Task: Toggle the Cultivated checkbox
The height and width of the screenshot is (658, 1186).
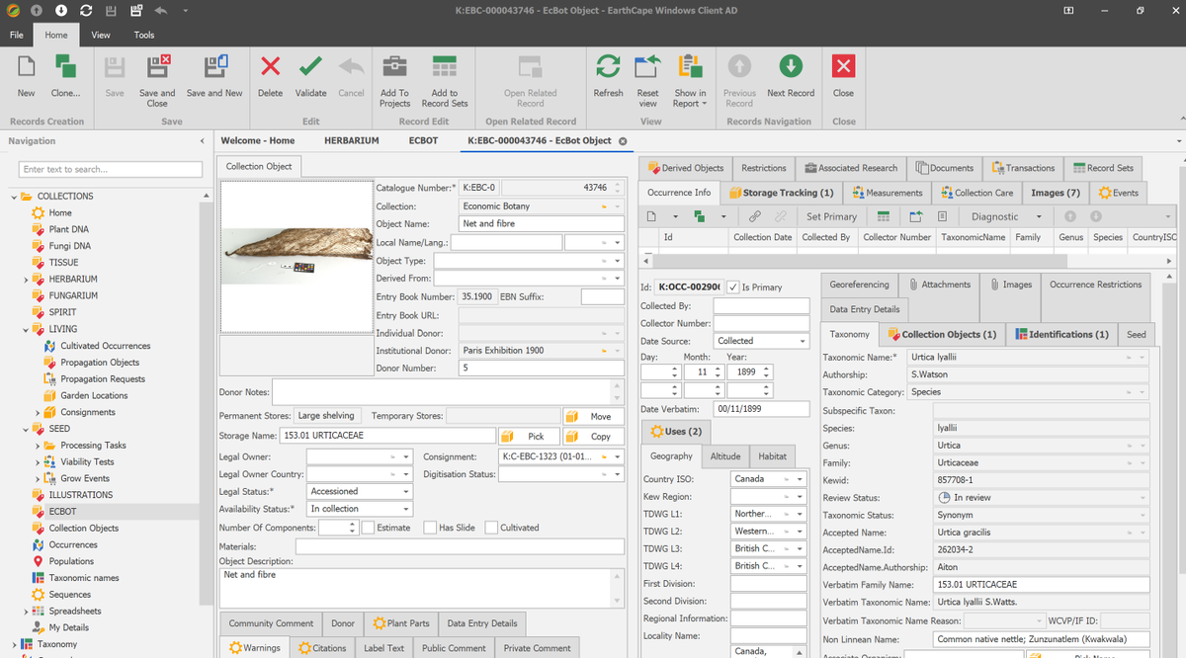Action: tap(492, 528)
